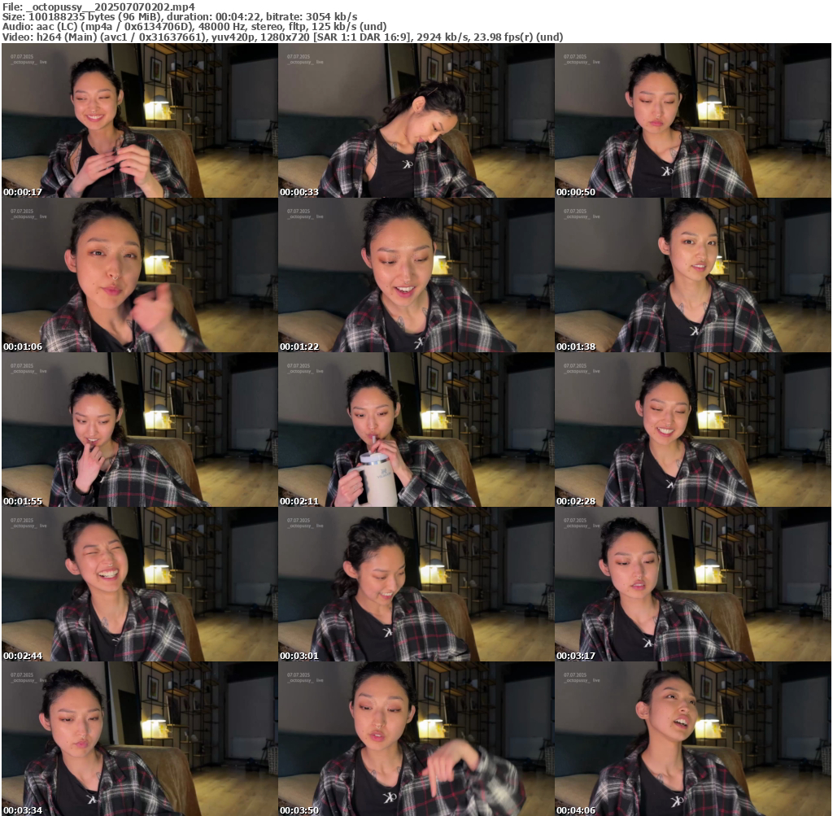Click the Size and duration info line
The width and height of the screenshot is (833, 816).
[180, 16]
